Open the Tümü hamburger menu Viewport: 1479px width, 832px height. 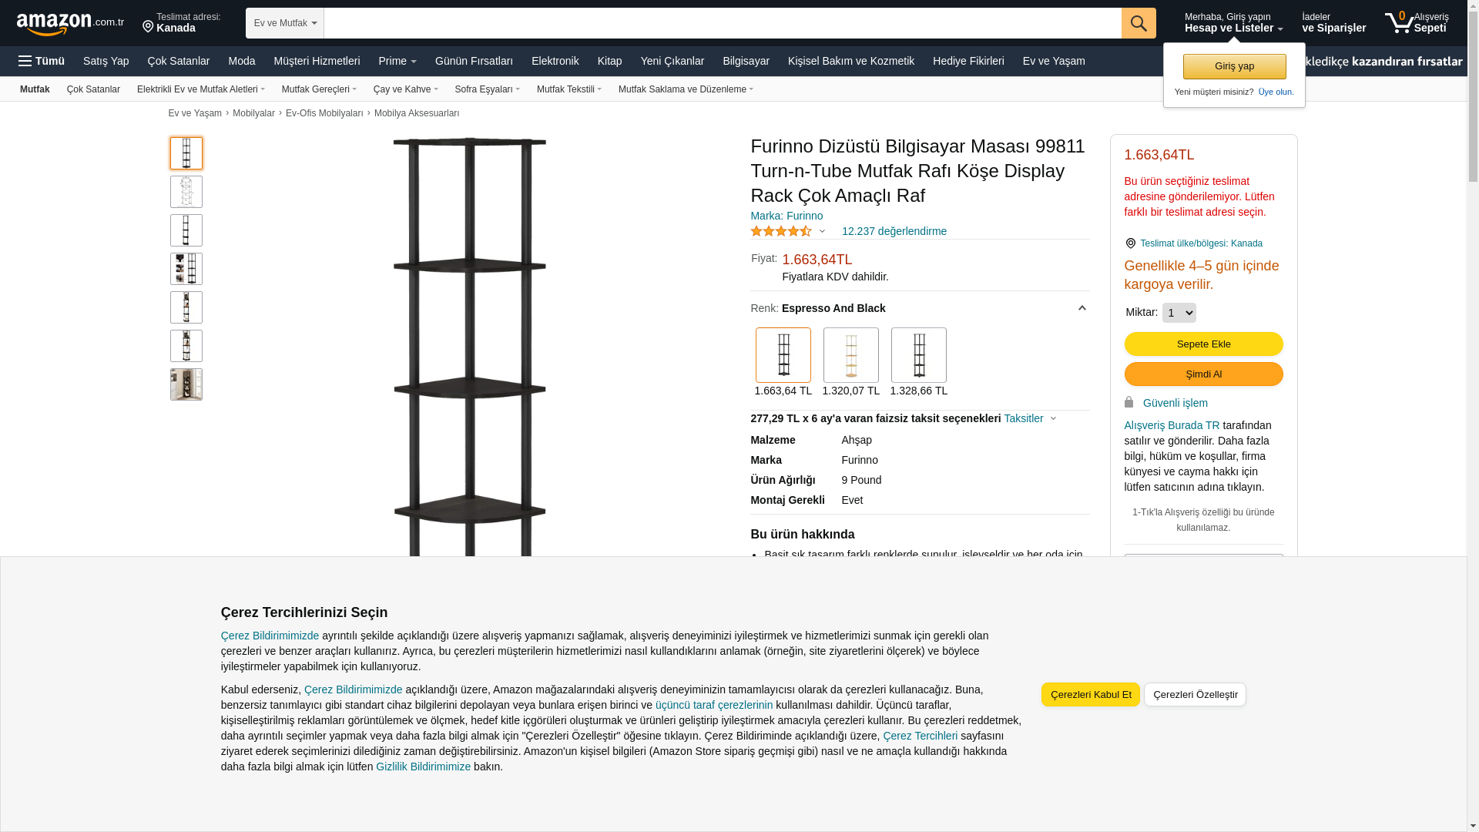pos(42,61)
